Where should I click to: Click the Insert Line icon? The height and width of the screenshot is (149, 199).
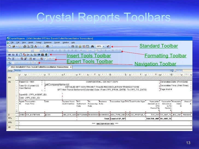[x=31, y=55]
